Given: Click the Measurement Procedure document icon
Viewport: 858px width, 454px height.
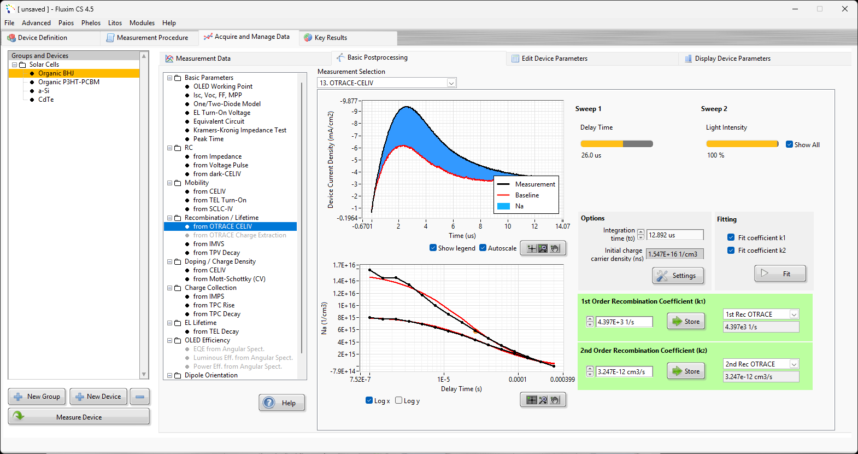Looking at the screenshot, I should (x=110, y=38).
